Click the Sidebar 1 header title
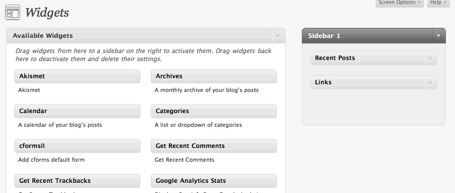The image size is (455, 193). coord(324,36)
